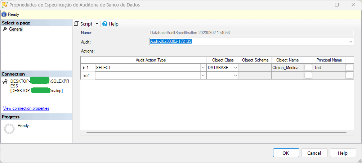
Task: Click the ellipsis button in row 2 Object Name
Action: (308, 76)
